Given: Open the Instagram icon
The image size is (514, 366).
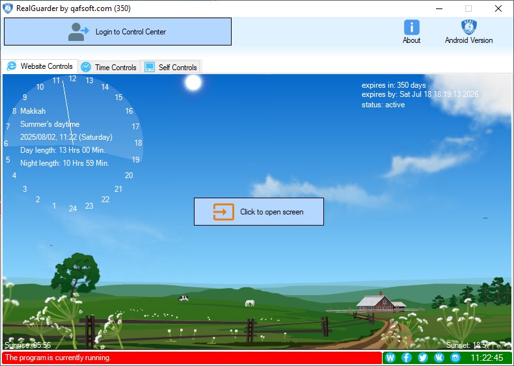Looking at the screenshot, I should [455, 358].
